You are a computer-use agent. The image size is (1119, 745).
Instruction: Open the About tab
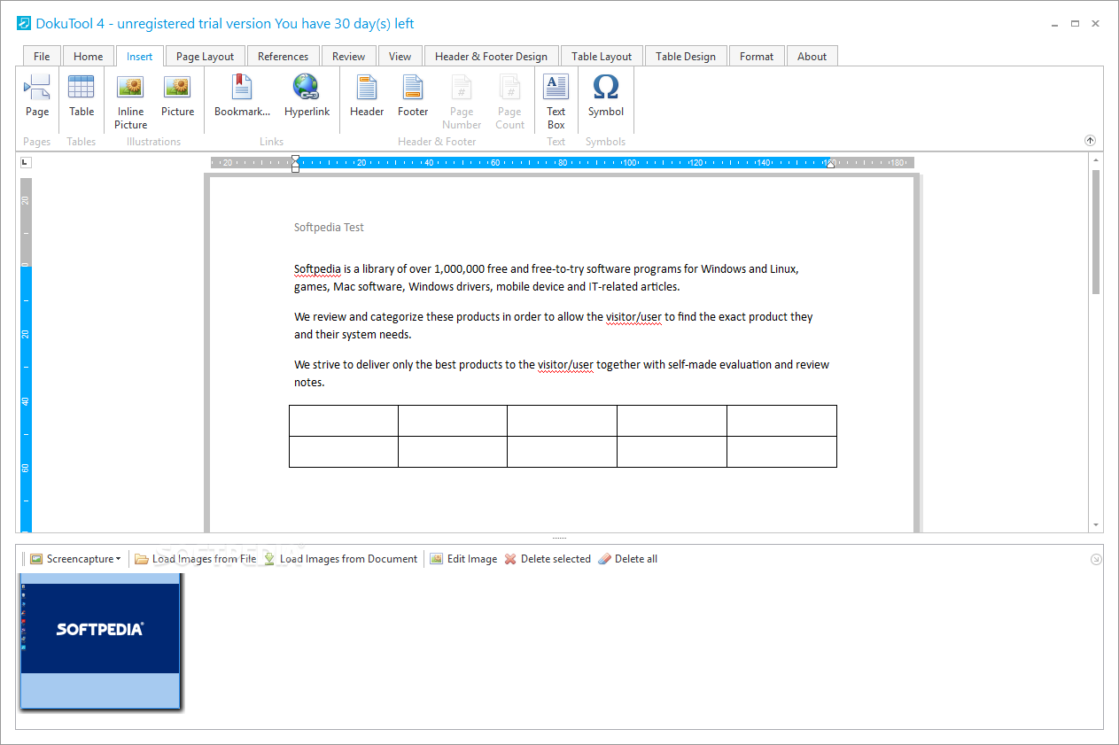point(812,56)
